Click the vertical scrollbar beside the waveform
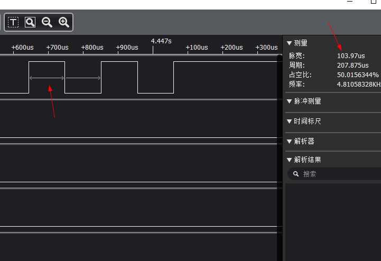The height and width of the screenshot is (261, 381). (280, 158)
